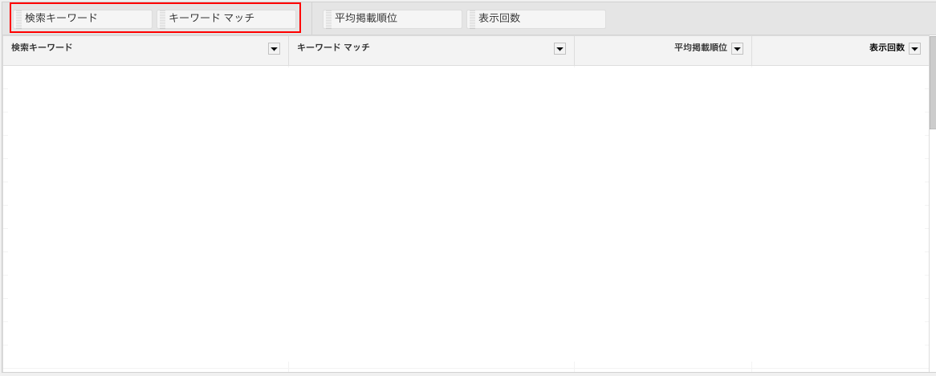This screenshot has width=936, height=376.
Task: Click the drag handle on 検索キーワード chip
Action: 18,19
